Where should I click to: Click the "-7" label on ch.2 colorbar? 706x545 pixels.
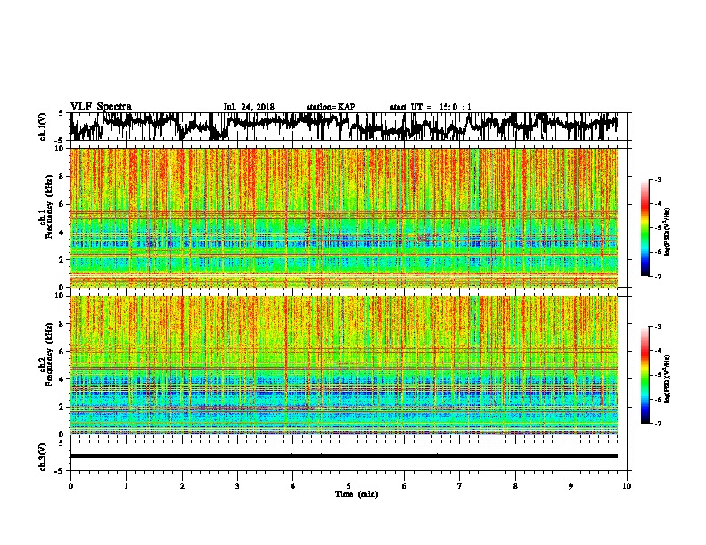658,423
